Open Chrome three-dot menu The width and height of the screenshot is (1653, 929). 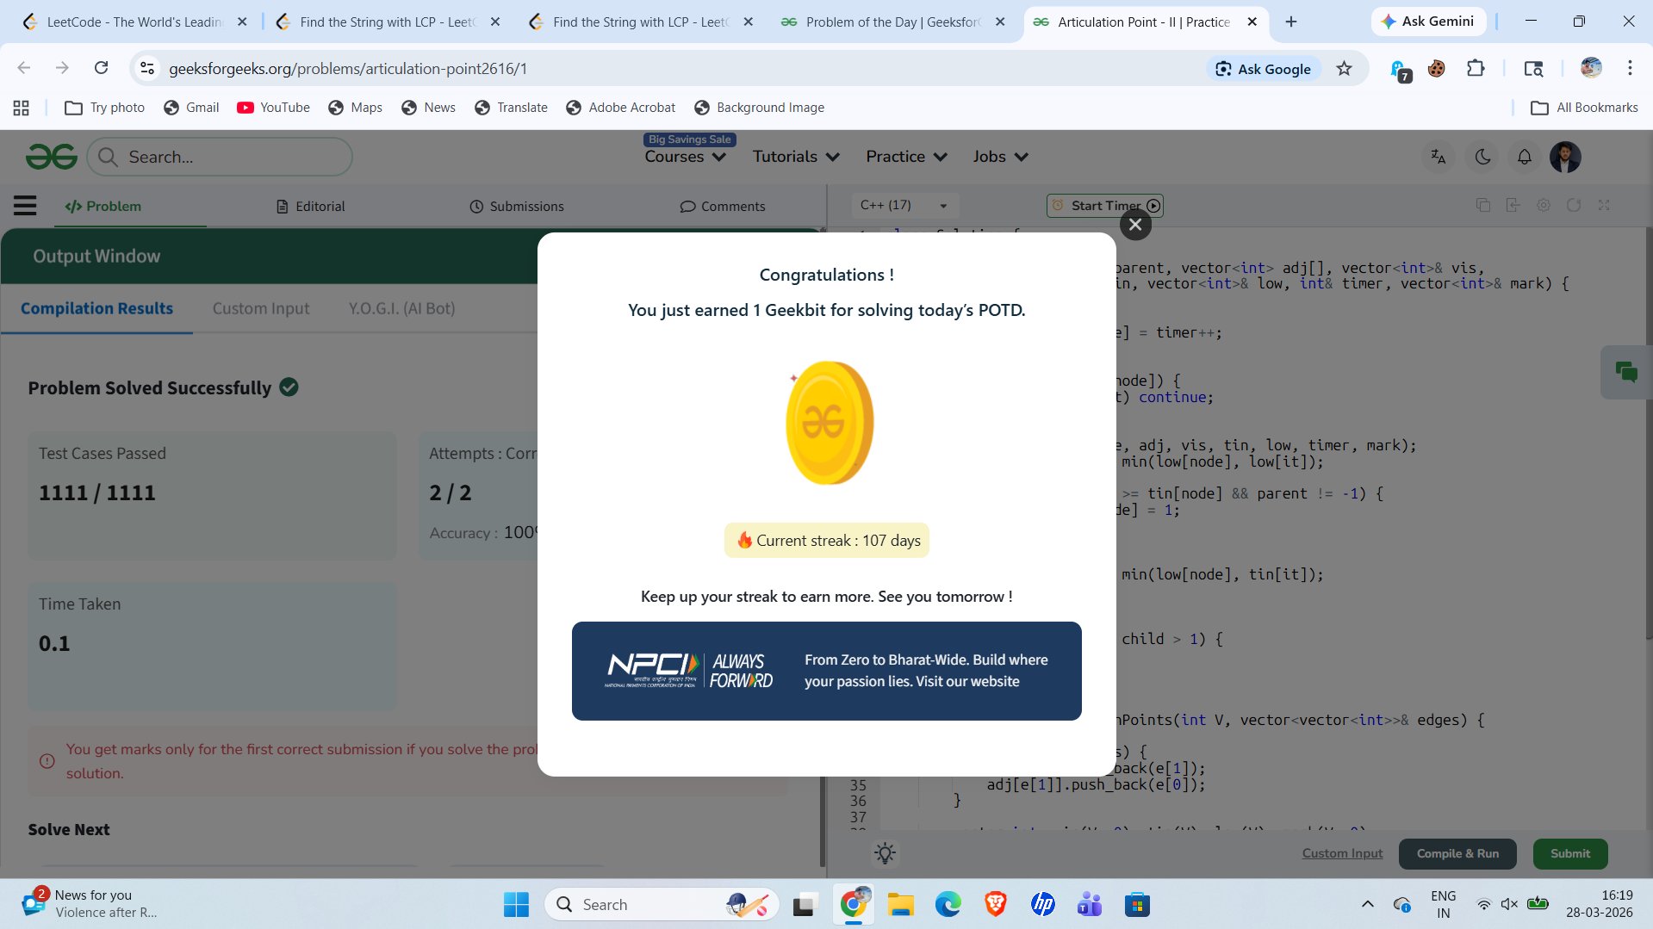click(1630, 68)
